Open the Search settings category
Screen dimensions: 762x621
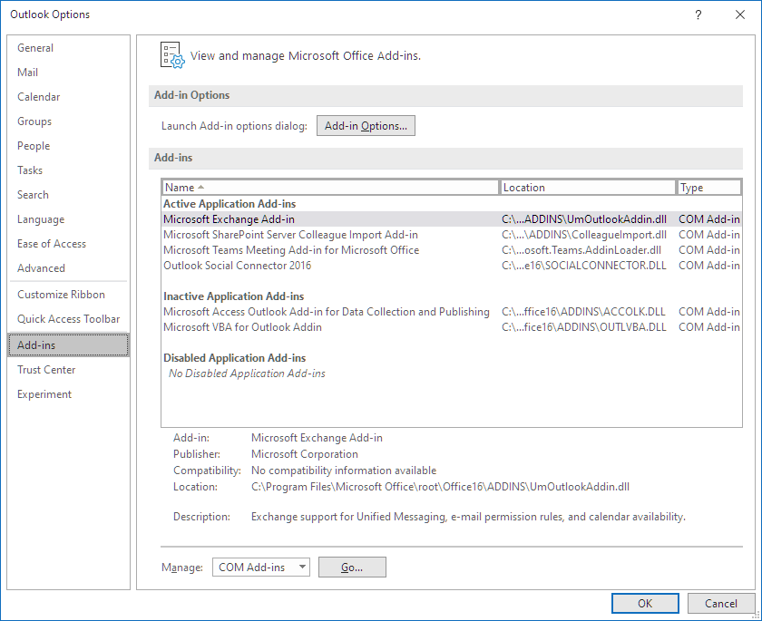pyautogui.click(x=33, y=194)
